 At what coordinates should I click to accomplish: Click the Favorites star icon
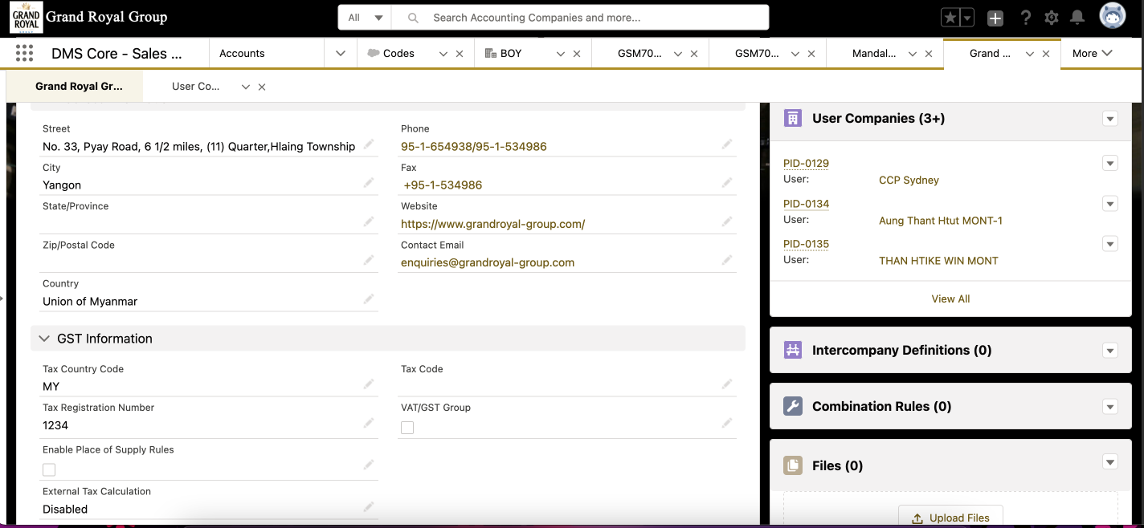coord(950,18)
